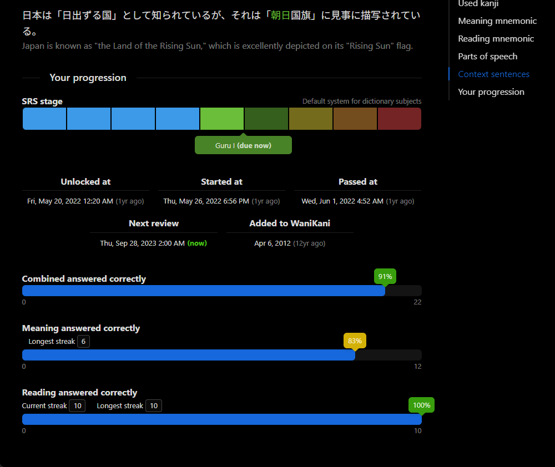
Task: Click the Unlocked at column header
Action: coord(85,182)
